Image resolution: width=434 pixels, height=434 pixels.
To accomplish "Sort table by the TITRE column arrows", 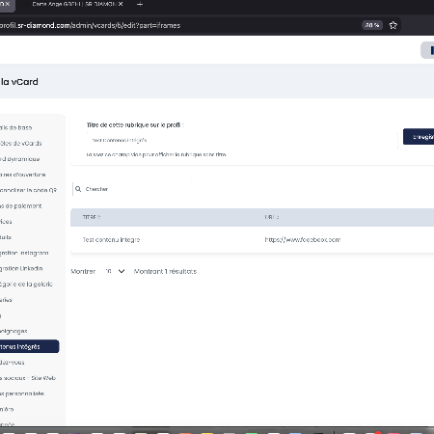I will click(x=99, y=217).
